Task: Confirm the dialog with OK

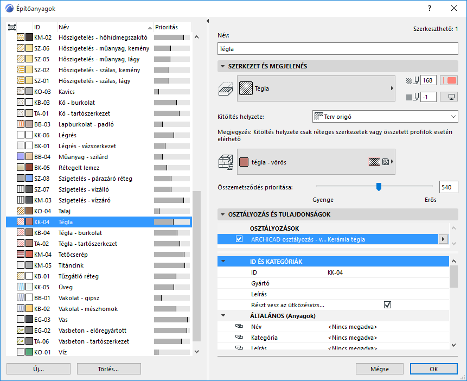Action: [434, 369]
